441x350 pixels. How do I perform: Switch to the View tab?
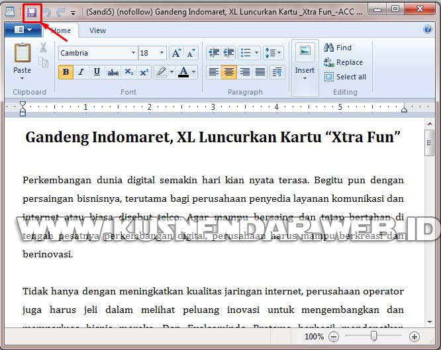(97, 30)
